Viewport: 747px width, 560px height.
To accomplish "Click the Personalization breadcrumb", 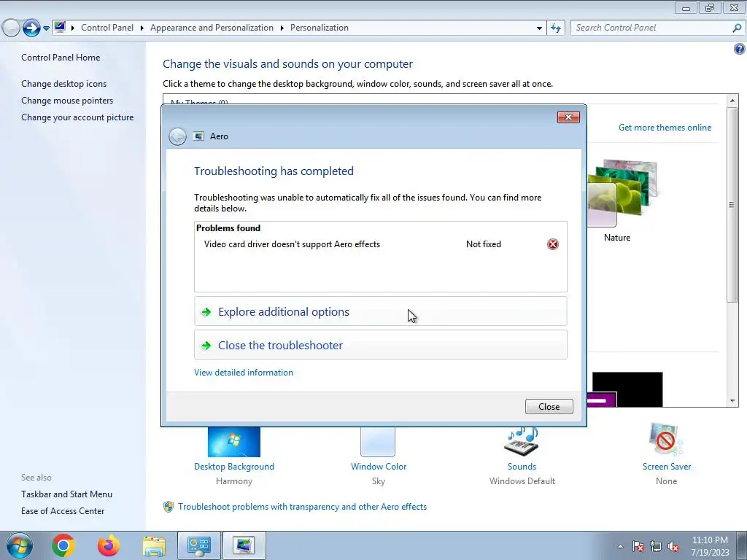I will pyautogui.click(x=320, y=28).
